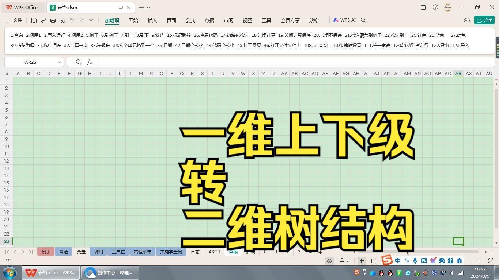Open the dropdown next to the move handle icon
Viewport: 499px width, 280px height.
coord(348,261)
